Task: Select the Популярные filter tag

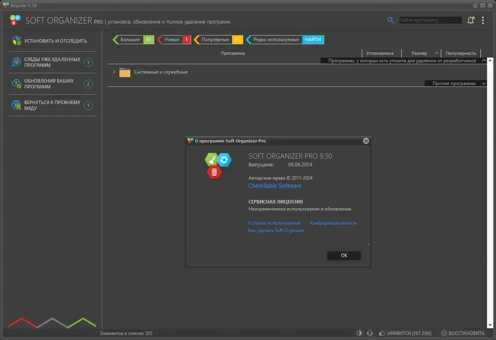Action: point(219,40)
